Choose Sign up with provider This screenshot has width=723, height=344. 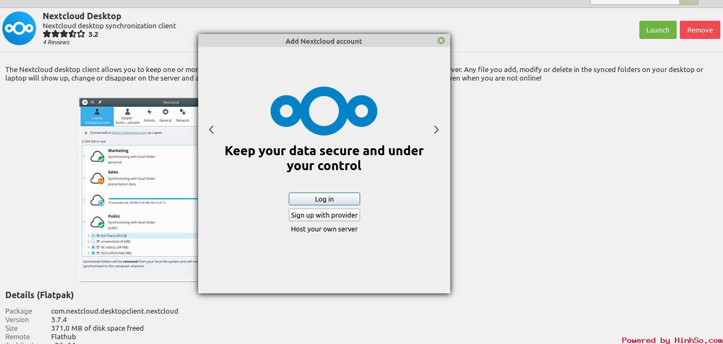324,215
